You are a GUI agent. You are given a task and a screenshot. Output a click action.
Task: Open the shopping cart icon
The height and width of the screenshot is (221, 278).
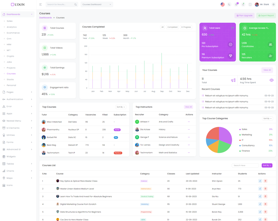tap(236, 5)
